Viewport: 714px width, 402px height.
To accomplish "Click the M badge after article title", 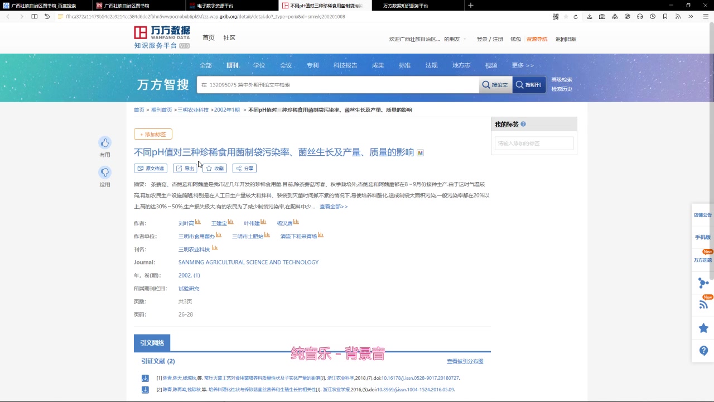I will pyautogui.click(x=421, y=153).
